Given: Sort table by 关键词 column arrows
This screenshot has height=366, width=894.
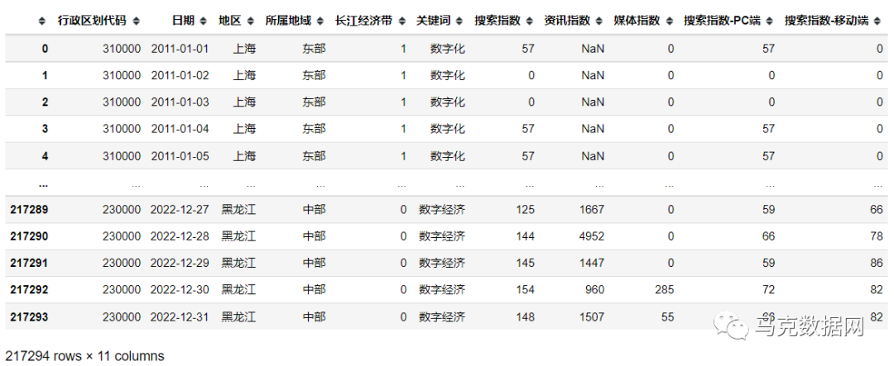Looking at the screenshot, I should 461,21.
